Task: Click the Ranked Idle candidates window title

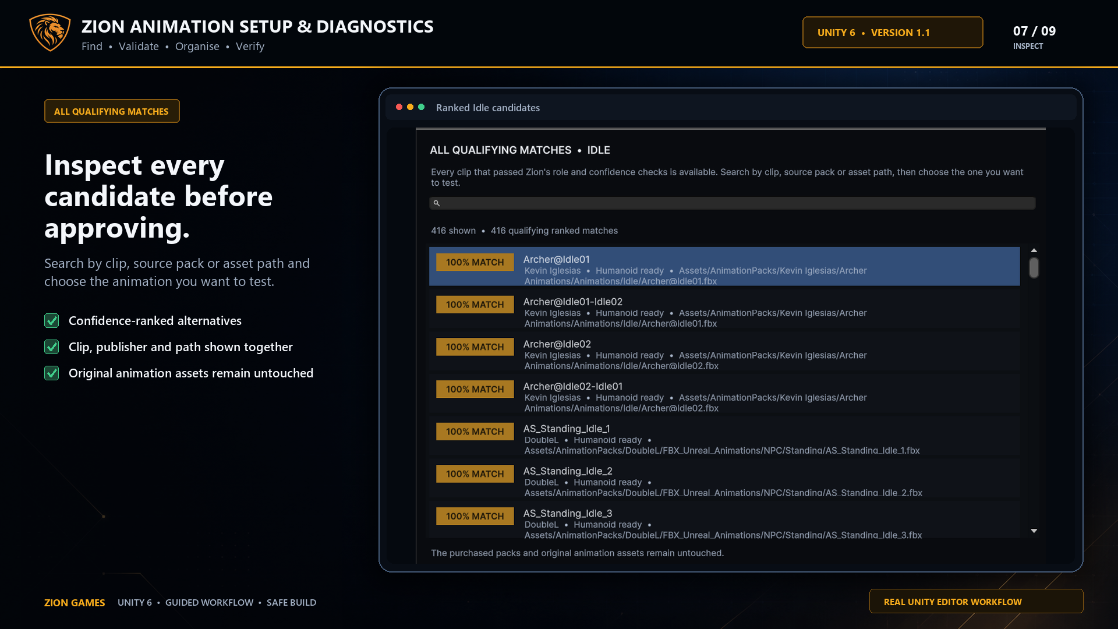Action: tap(488, 108)
